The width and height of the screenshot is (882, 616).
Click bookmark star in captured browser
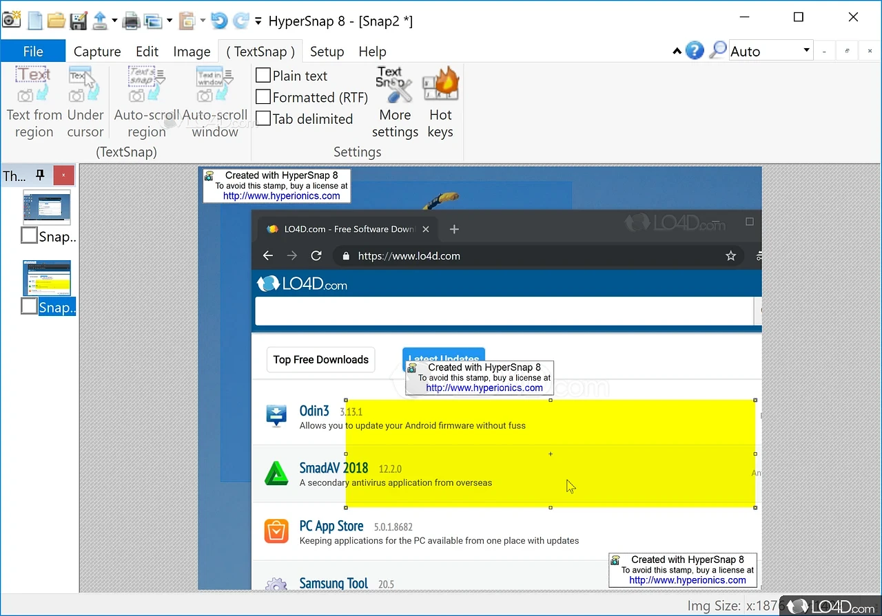[731, 256]
